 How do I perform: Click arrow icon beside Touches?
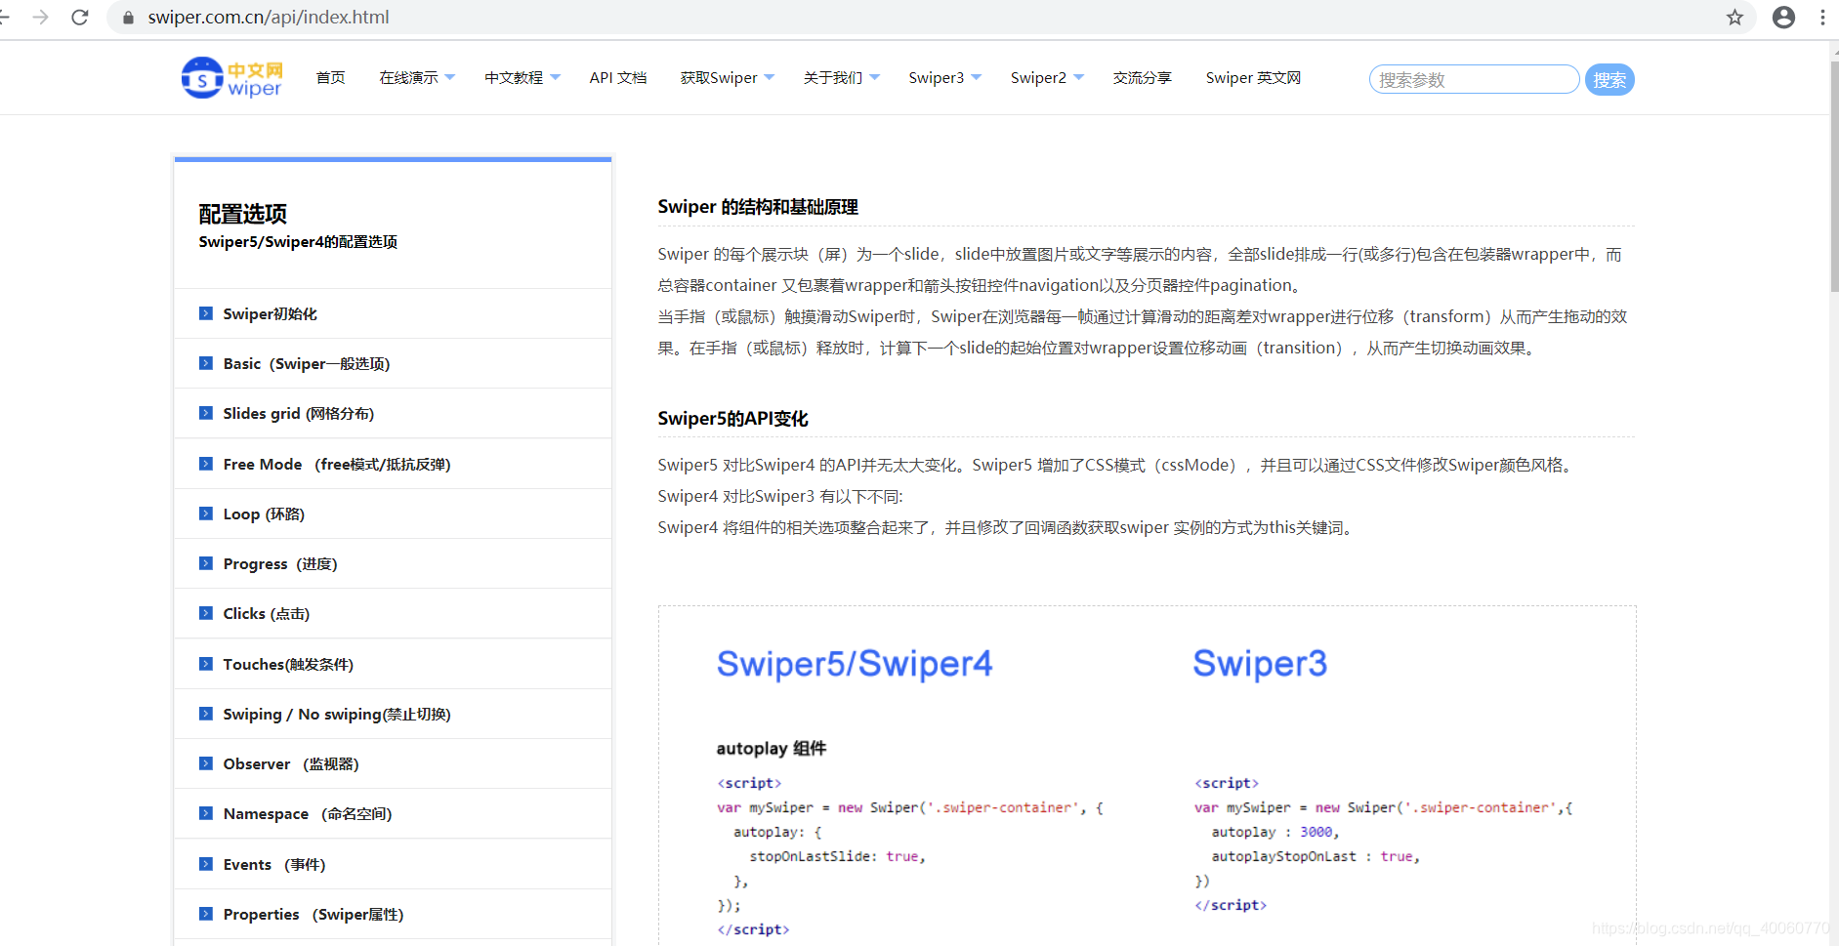coord(205,664)
